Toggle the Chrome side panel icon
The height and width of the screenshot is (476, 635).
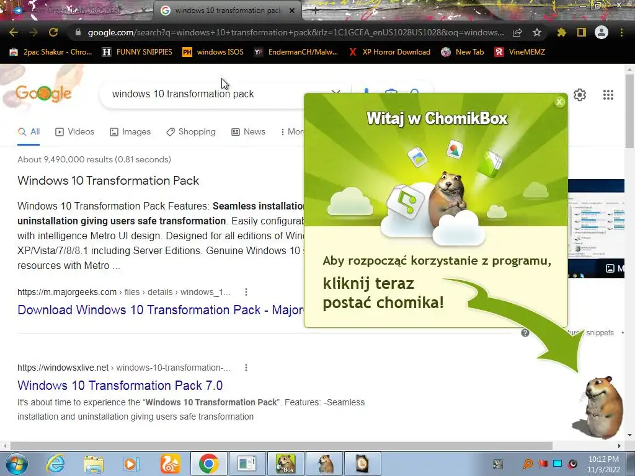tap(582, 32)
